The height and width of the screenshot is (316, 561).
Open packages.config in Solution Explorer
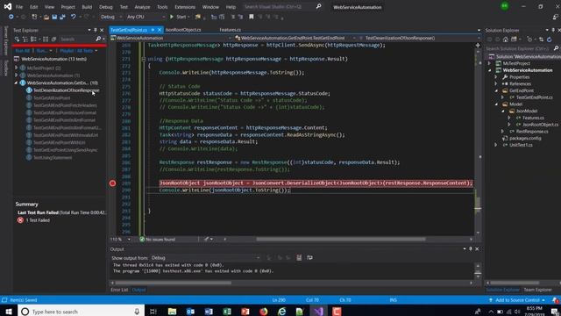(525, 139)
